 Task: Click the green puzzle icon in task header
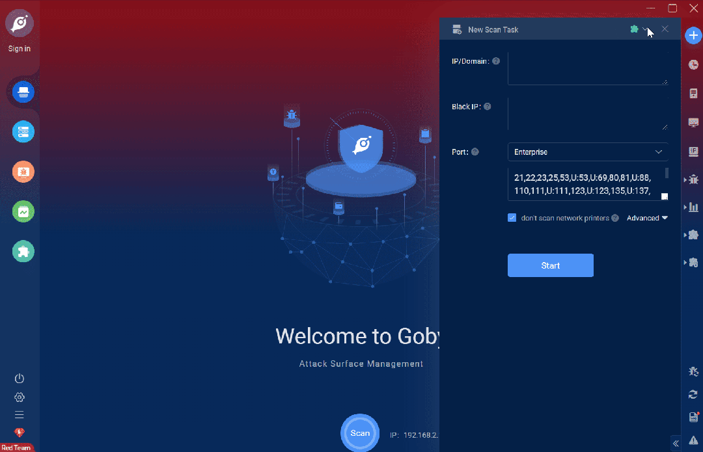click(634, 29)
